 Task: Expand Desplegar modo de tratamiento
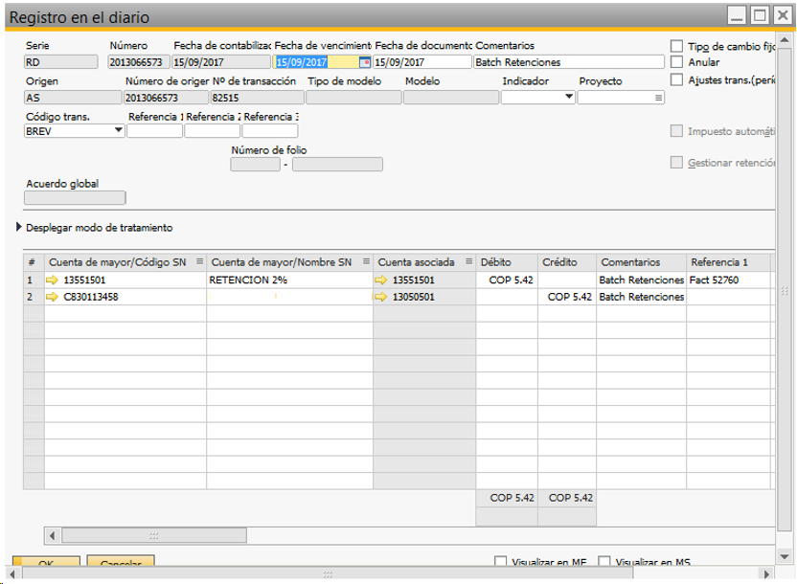20,228
